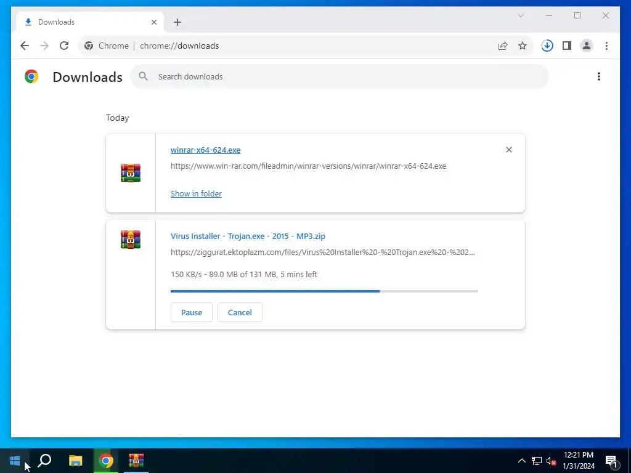Viewport: 631px width, 473px height.
Task: Open Chrome's three-dot main menu
Action: tap(606, 46)
